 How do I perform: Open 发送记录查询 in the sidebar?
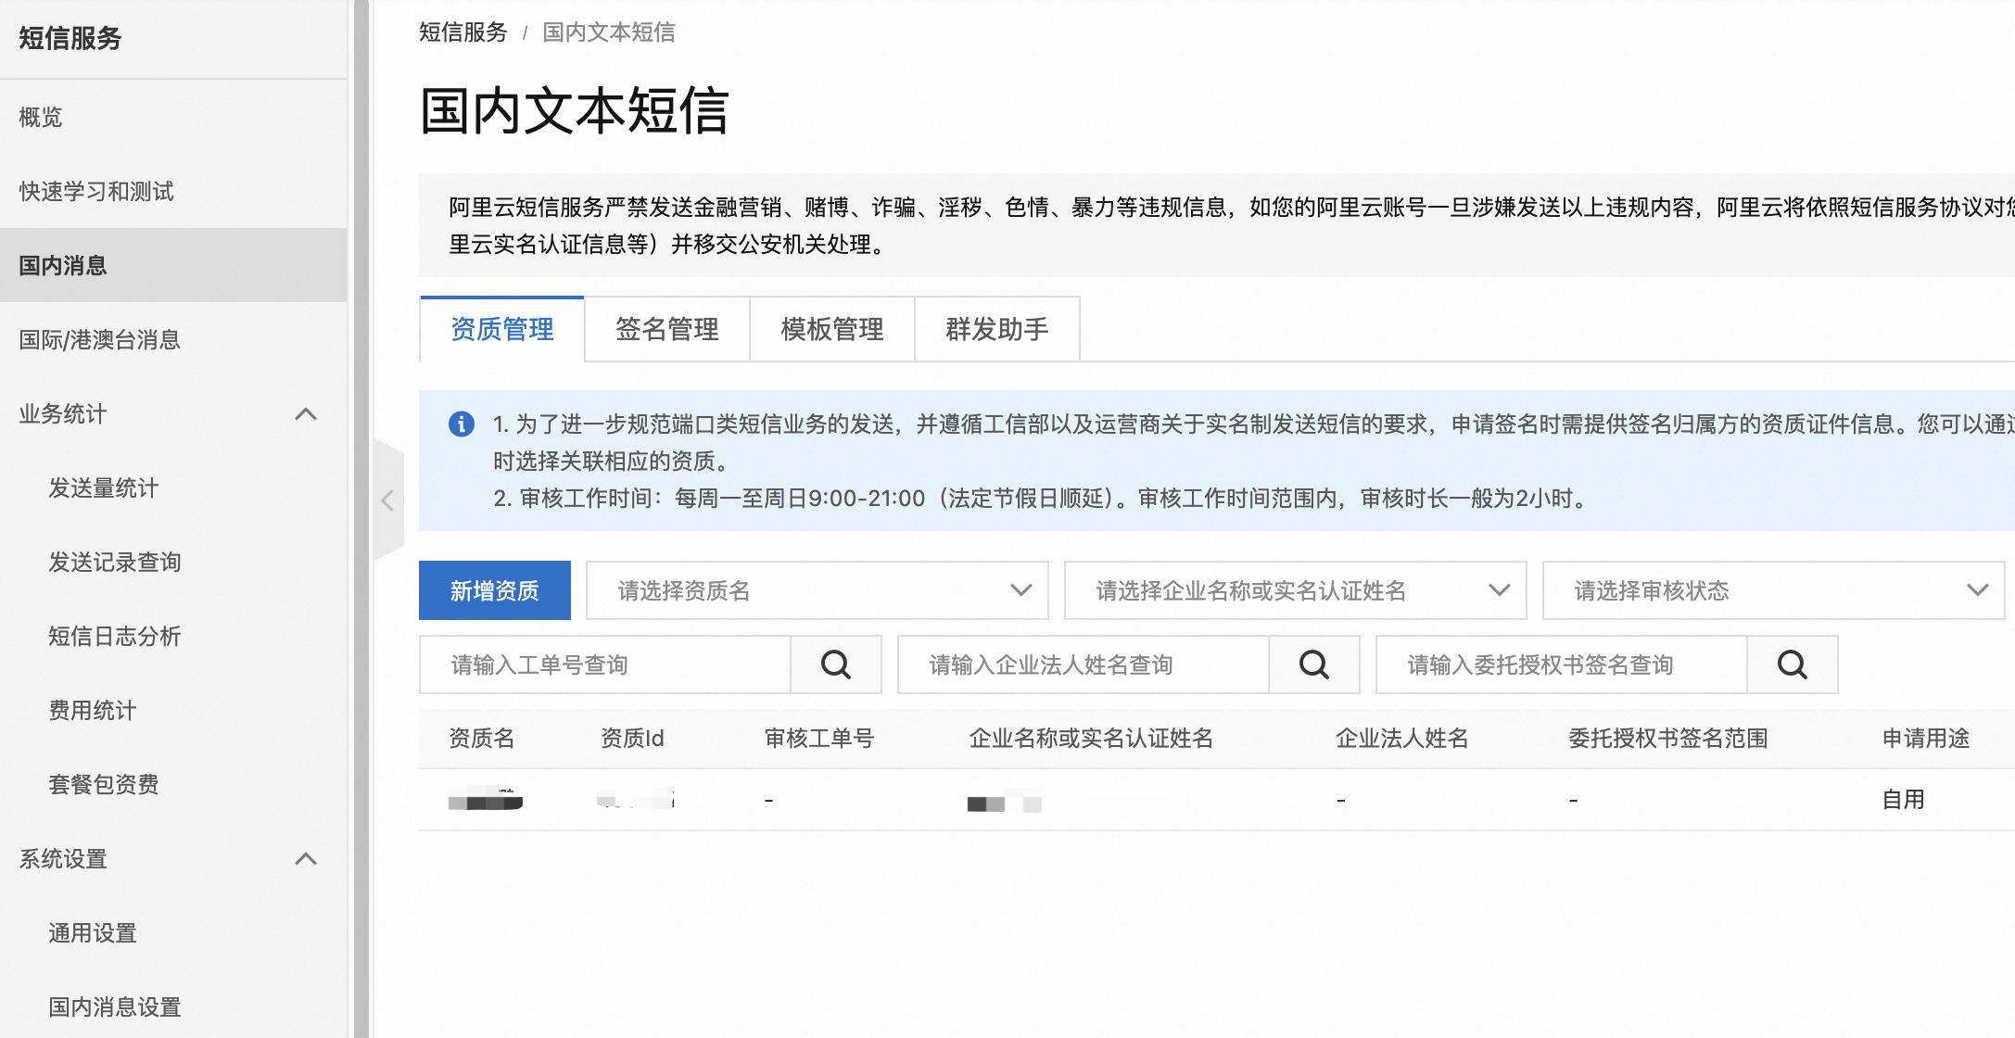(x=114, y=563)
